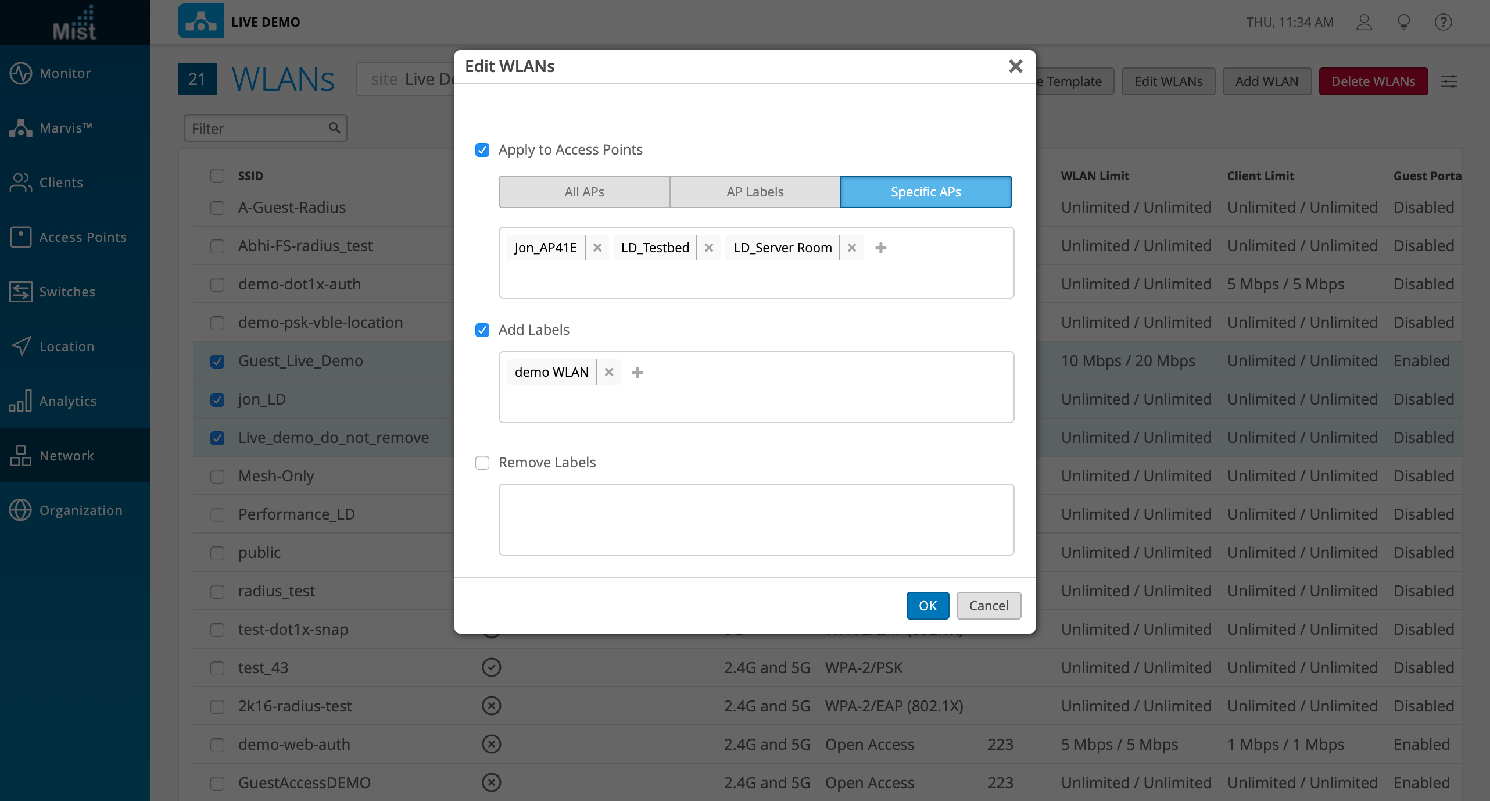Add another specific AP with plus icon
This screenshot has width=1490, height=801.
point(880,248)
